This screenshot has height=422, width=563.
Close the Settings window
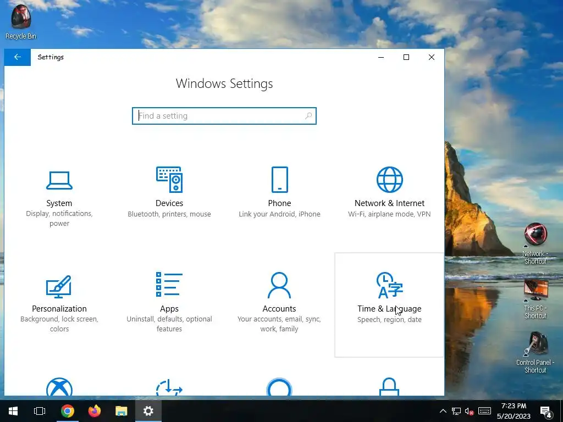tap(432, 57)
